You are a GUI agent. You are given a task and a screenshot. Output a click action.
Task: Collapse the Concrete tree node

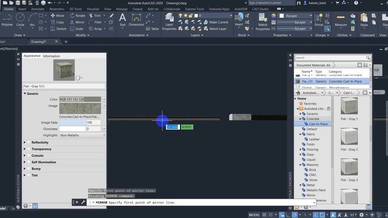pos(300,119)
